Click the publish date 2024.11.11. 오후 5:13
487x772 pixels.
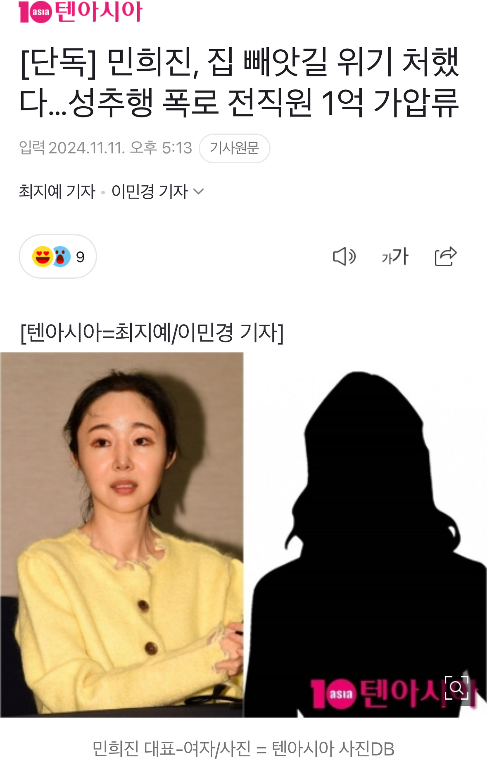(x=120, y=148)
